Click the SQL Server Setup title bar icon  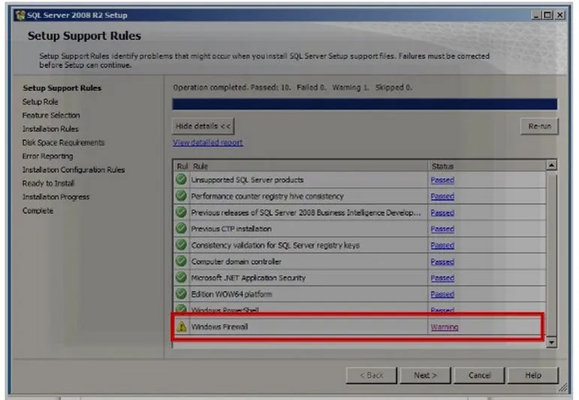(20, 15)
